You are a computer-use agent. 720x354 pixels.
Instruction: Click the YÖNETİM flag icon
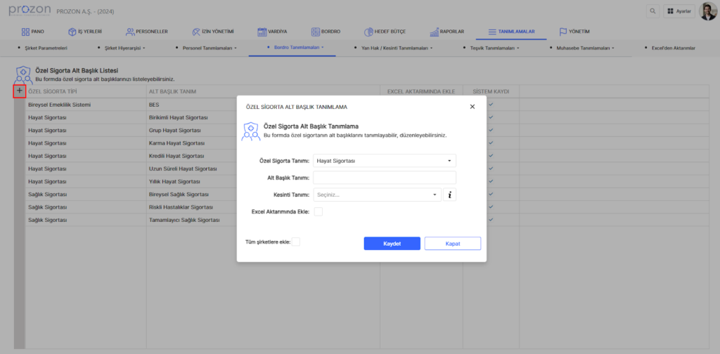click(563, 32)
